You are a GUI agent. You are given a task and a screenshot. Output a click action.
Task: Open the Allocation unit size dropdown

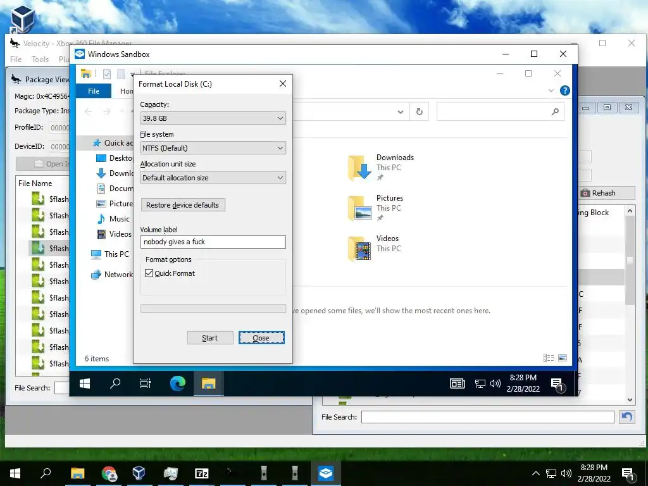coord(213,178)
